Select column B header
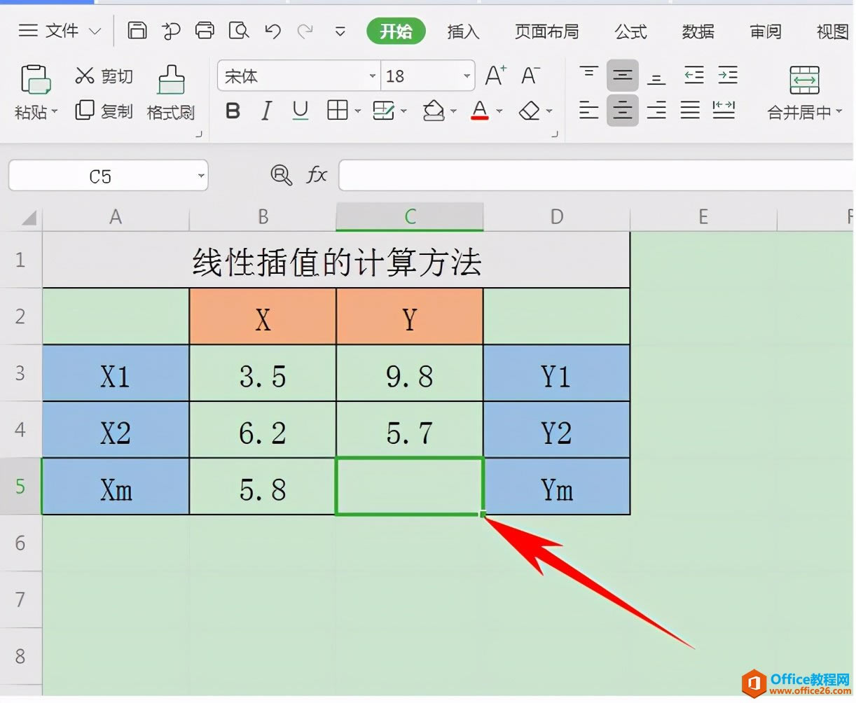 coord(263,217)
